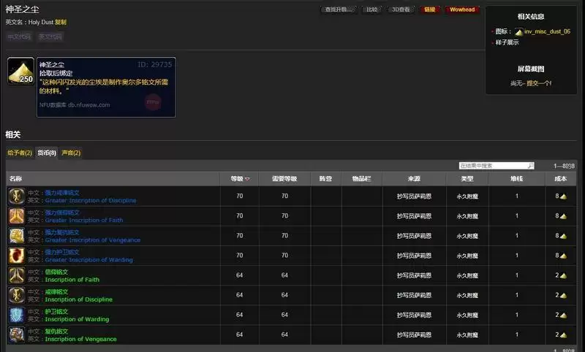Sort by the 堆栈 column header
This screenshot has height=352, width=585.
pyautogui.click(x=517, y=179)
